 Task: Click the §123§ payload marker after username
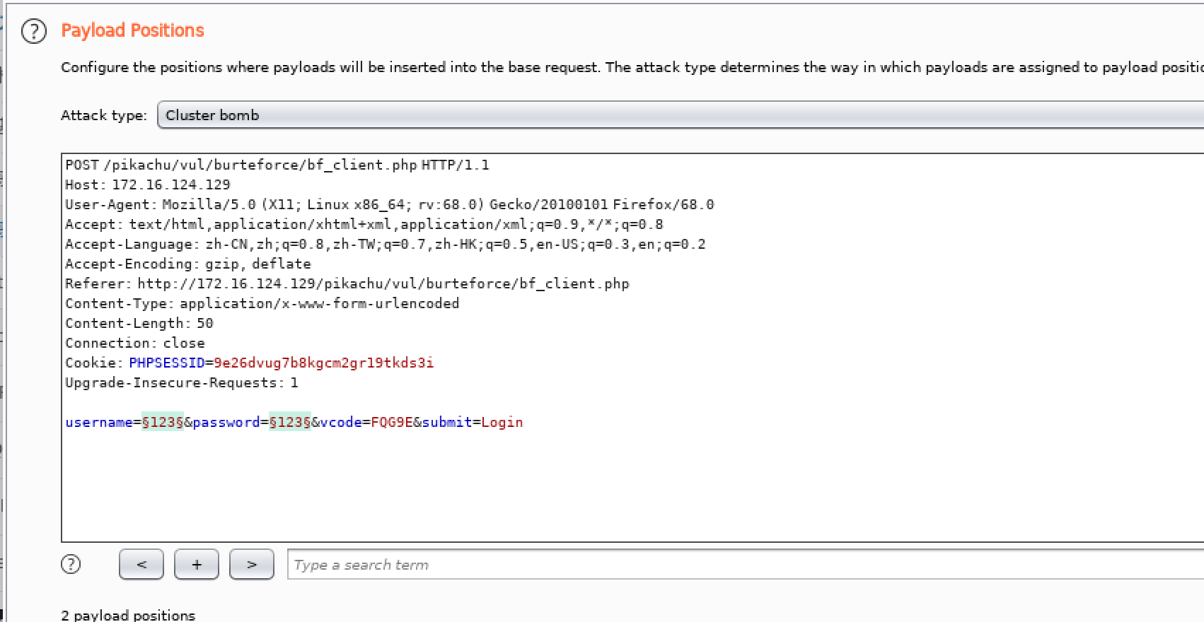pos(163,422)
